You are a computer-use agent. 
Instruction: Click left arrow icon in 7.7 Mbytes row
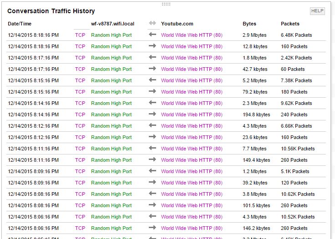(x=152, y=148)
